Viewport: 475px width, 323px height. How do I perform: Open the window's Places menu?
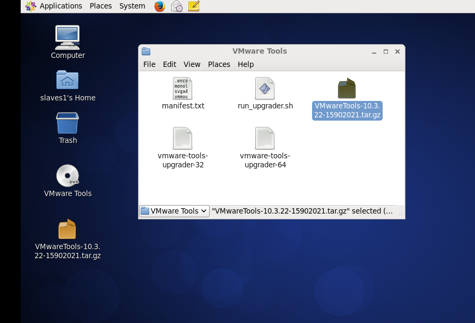(x=219, y=64)
